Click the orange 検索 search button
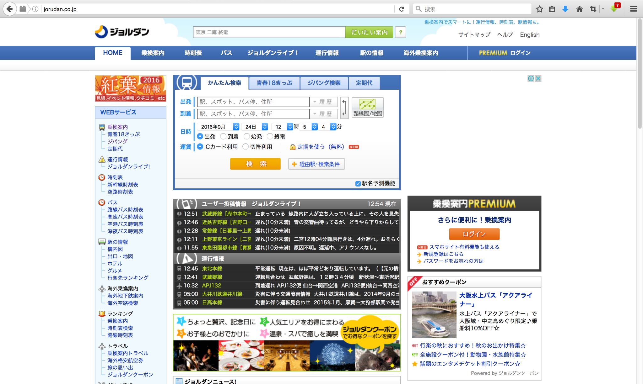Viewport: 643px width, 384px height. (x=255, y=164)
